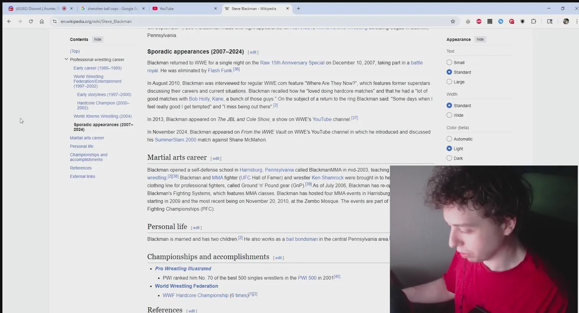
Task: Open Raw 15th Anniversary Special link
Action: coord(292,63)
